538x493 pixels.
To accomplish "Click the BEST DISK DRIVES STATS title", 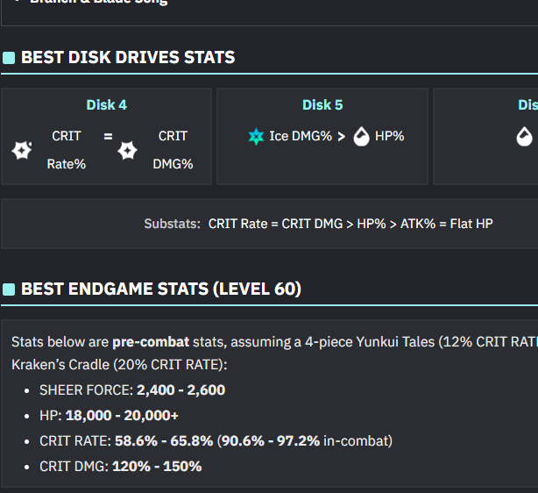I will coord(128,58).
